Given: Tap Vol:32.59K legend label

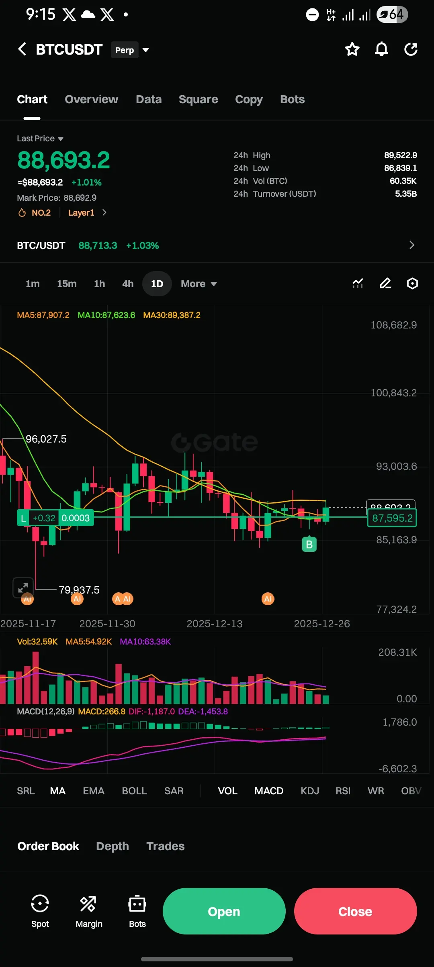Looking at the screenshot, I should [x=37, y=641].
